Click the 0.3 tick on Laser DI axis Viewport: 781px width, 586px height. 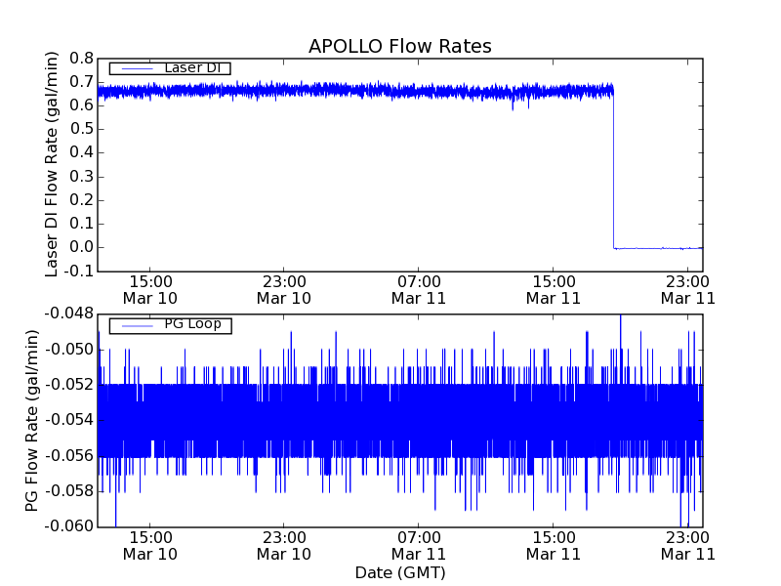(x=82, y=177)
